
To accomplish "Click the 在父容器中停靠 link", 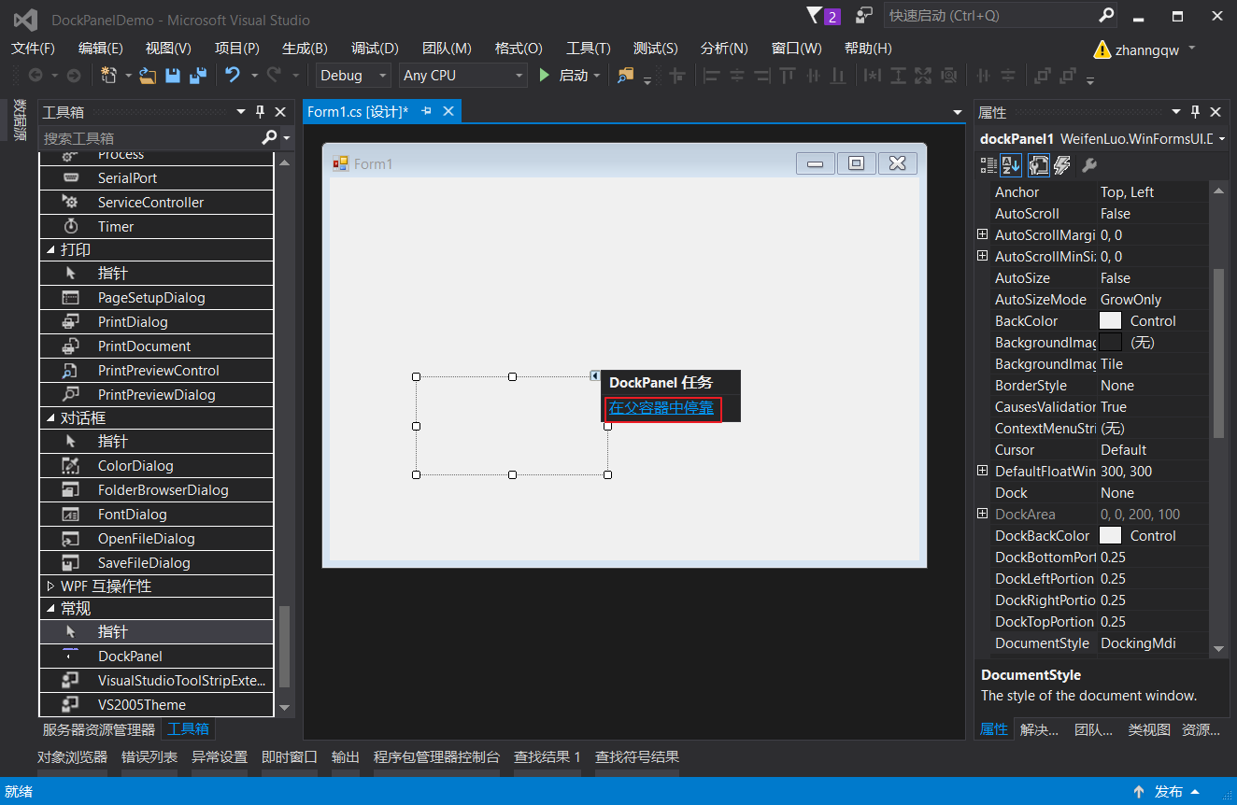I will [x=661, y=407].
